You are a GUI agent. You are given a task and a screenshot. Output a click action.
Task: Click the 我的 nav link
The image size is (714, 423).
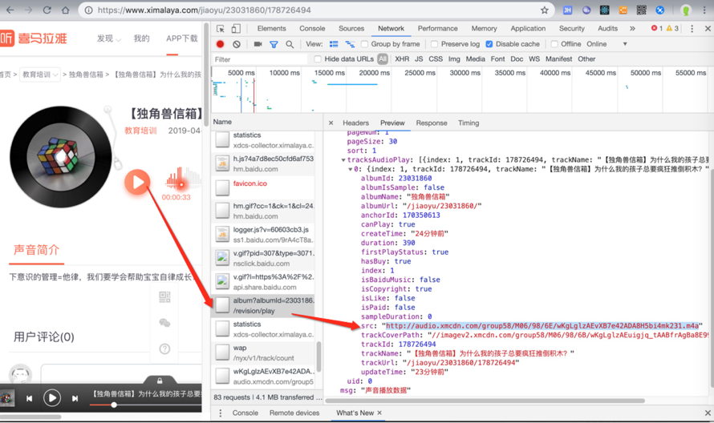coord(142,38)
